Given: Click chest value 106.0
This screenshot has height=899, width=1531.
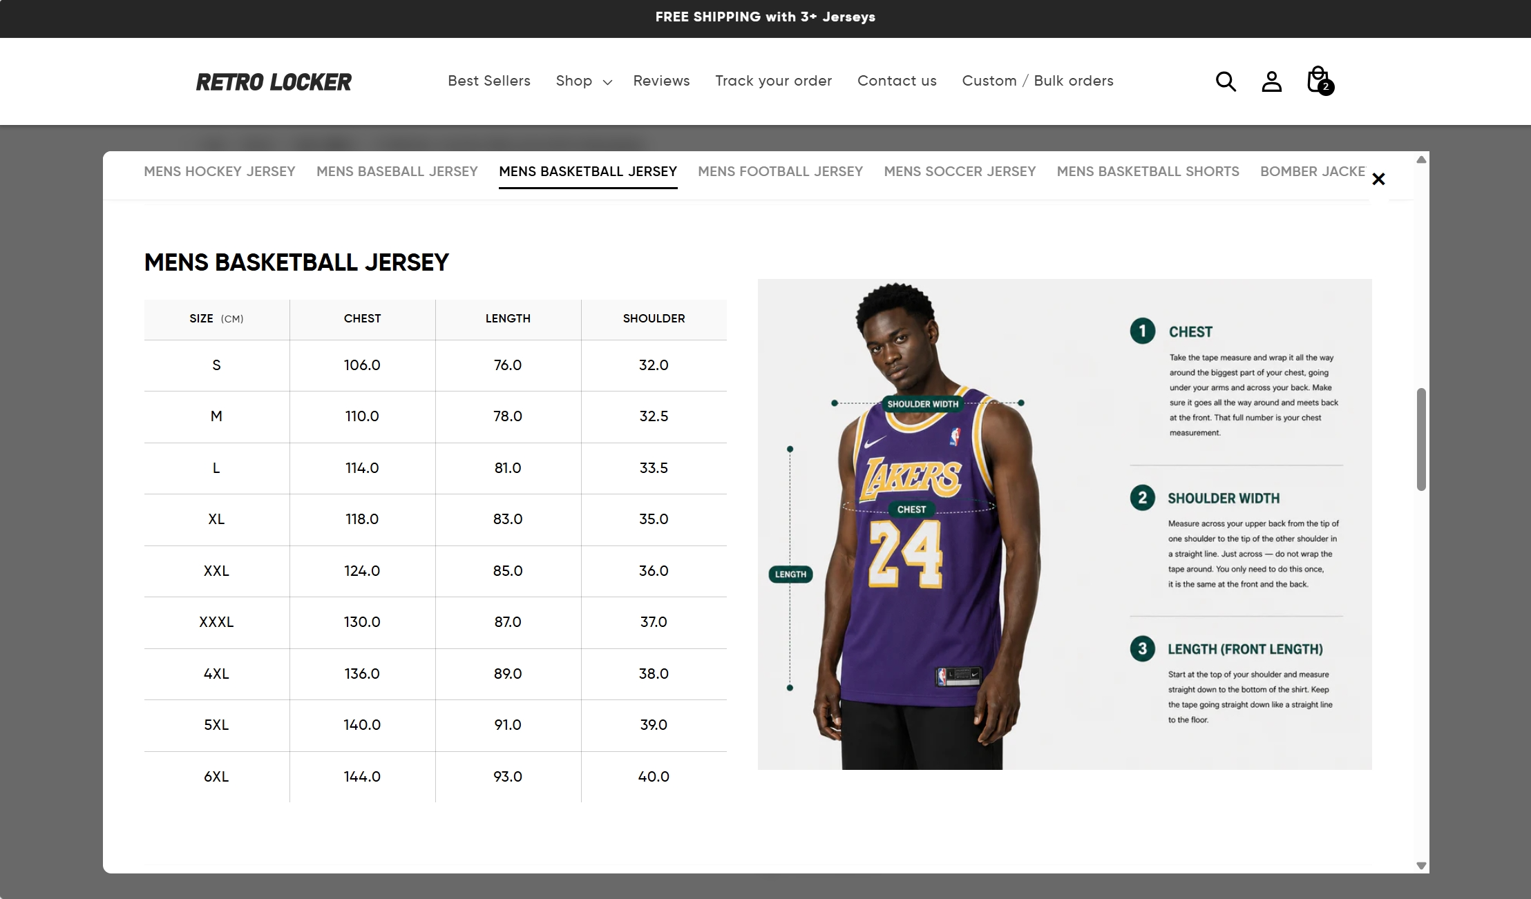Looking at the screenshot, I should [362, 365].
